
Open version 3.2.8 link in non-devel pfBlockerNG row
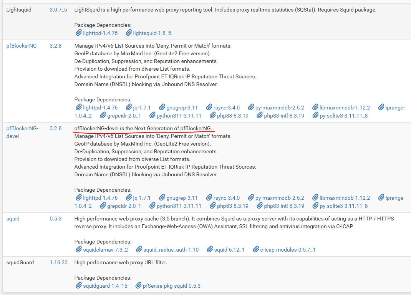pyautogui.click(x=56, y=46)
